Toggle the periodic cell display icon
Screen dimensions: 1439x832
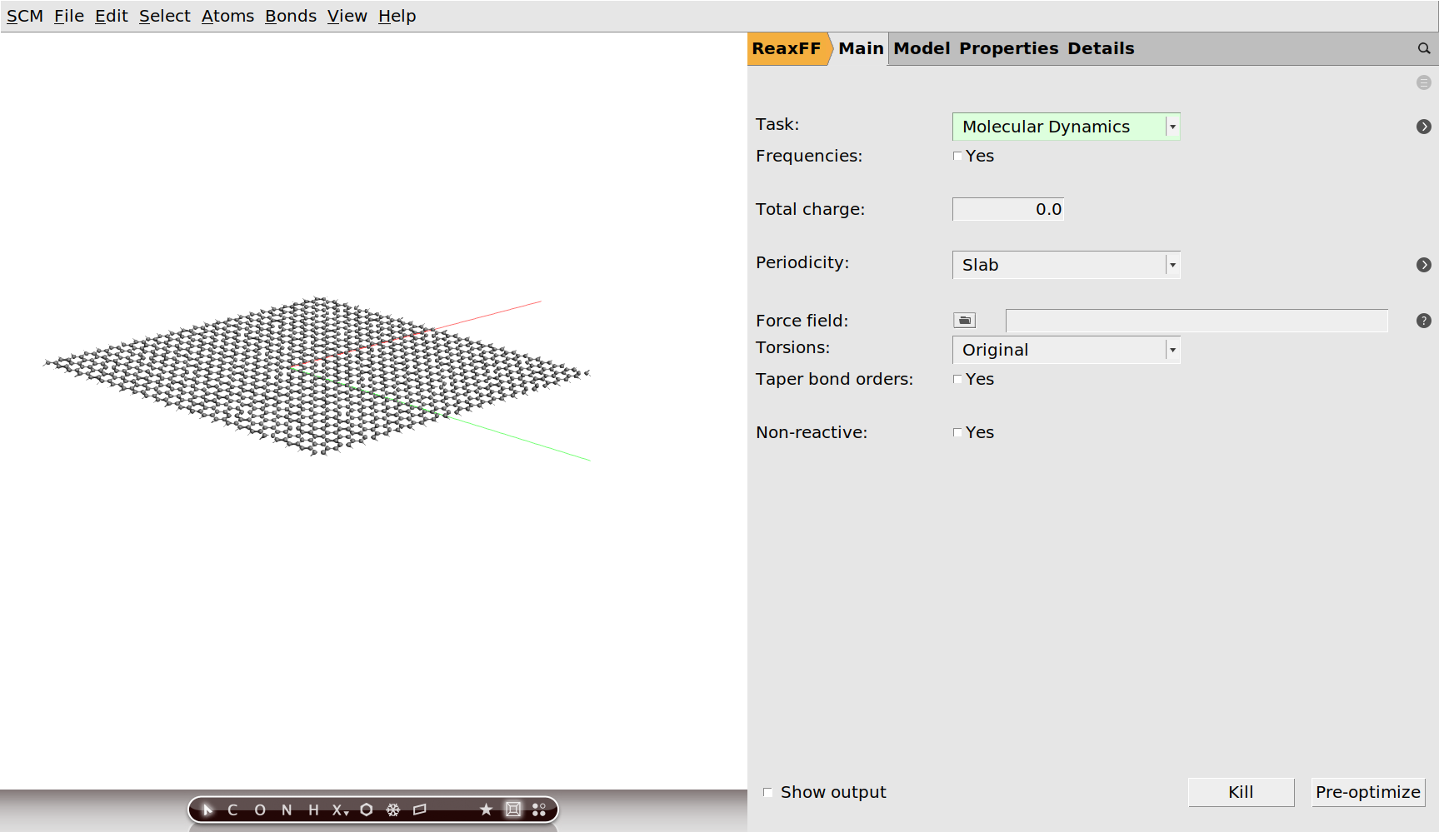click(x=512, y=809)
